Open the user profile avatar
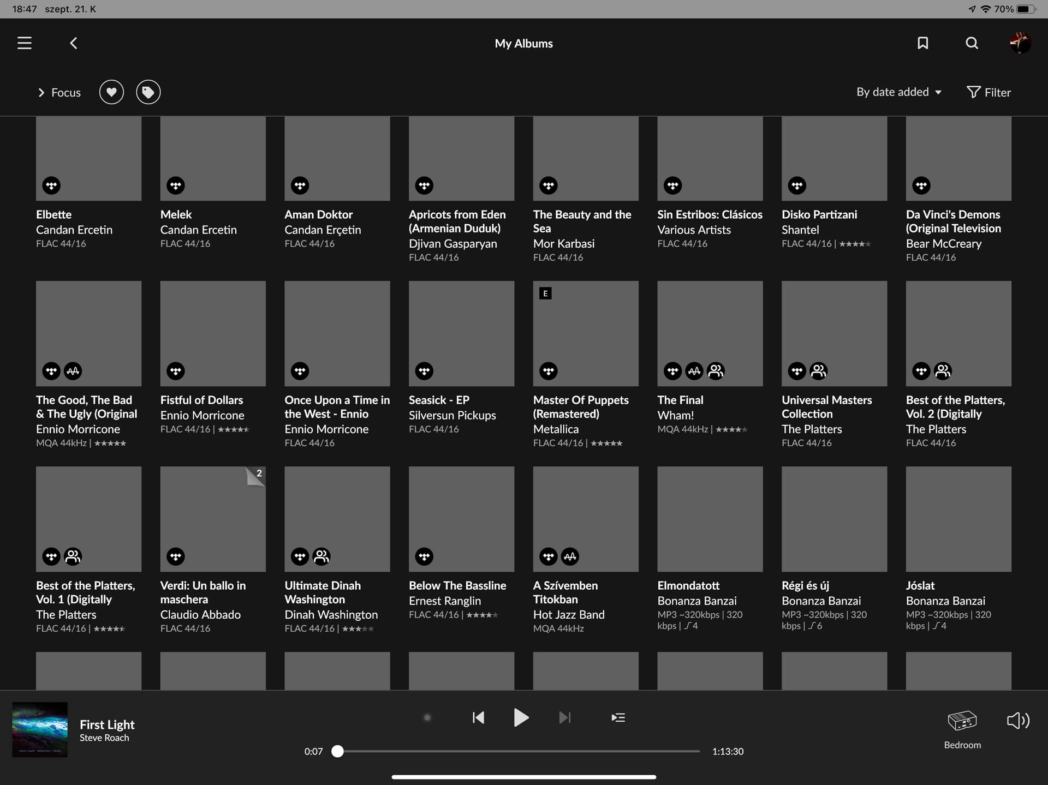1048x785 pixels. coord(1020,43)
